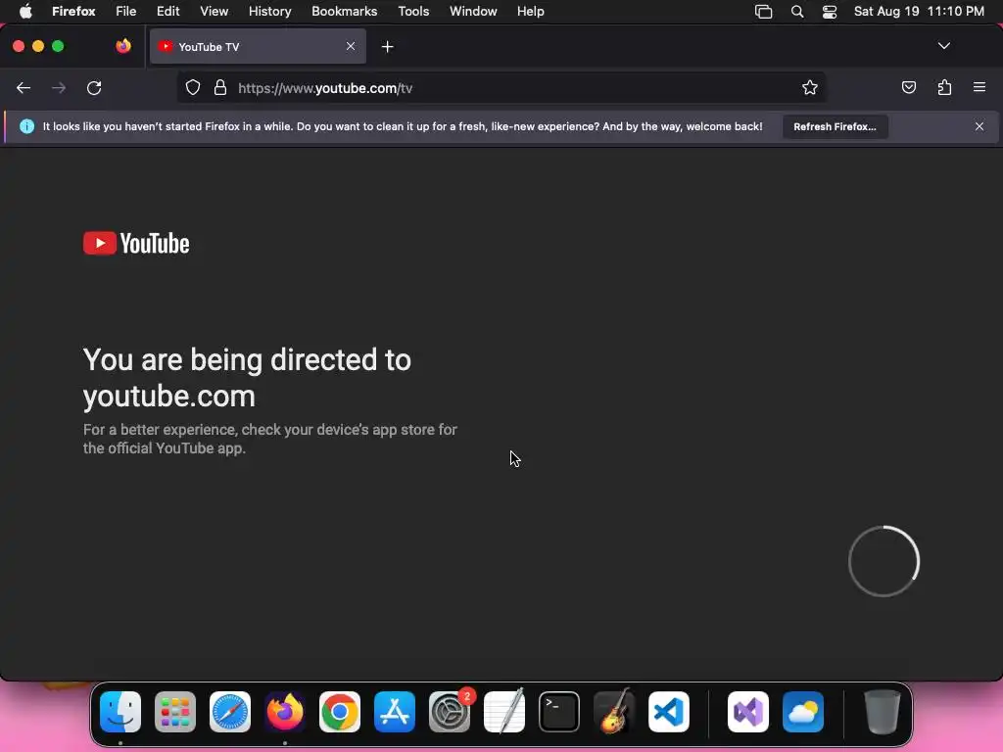Launch Safari from the Dock
The height and width of the screenshot is (752, 1003).
point(230,712)
